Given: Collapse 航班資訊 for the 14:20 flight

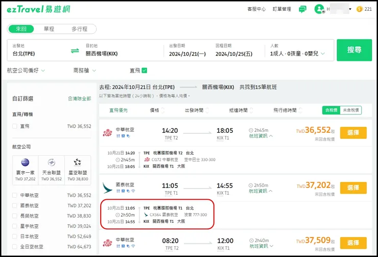Looking at the screenshot, I should (x=261, y=136).
